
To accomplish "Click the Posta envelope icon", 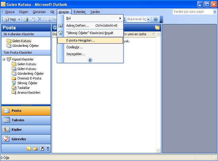I will click(x=7, y=111).
